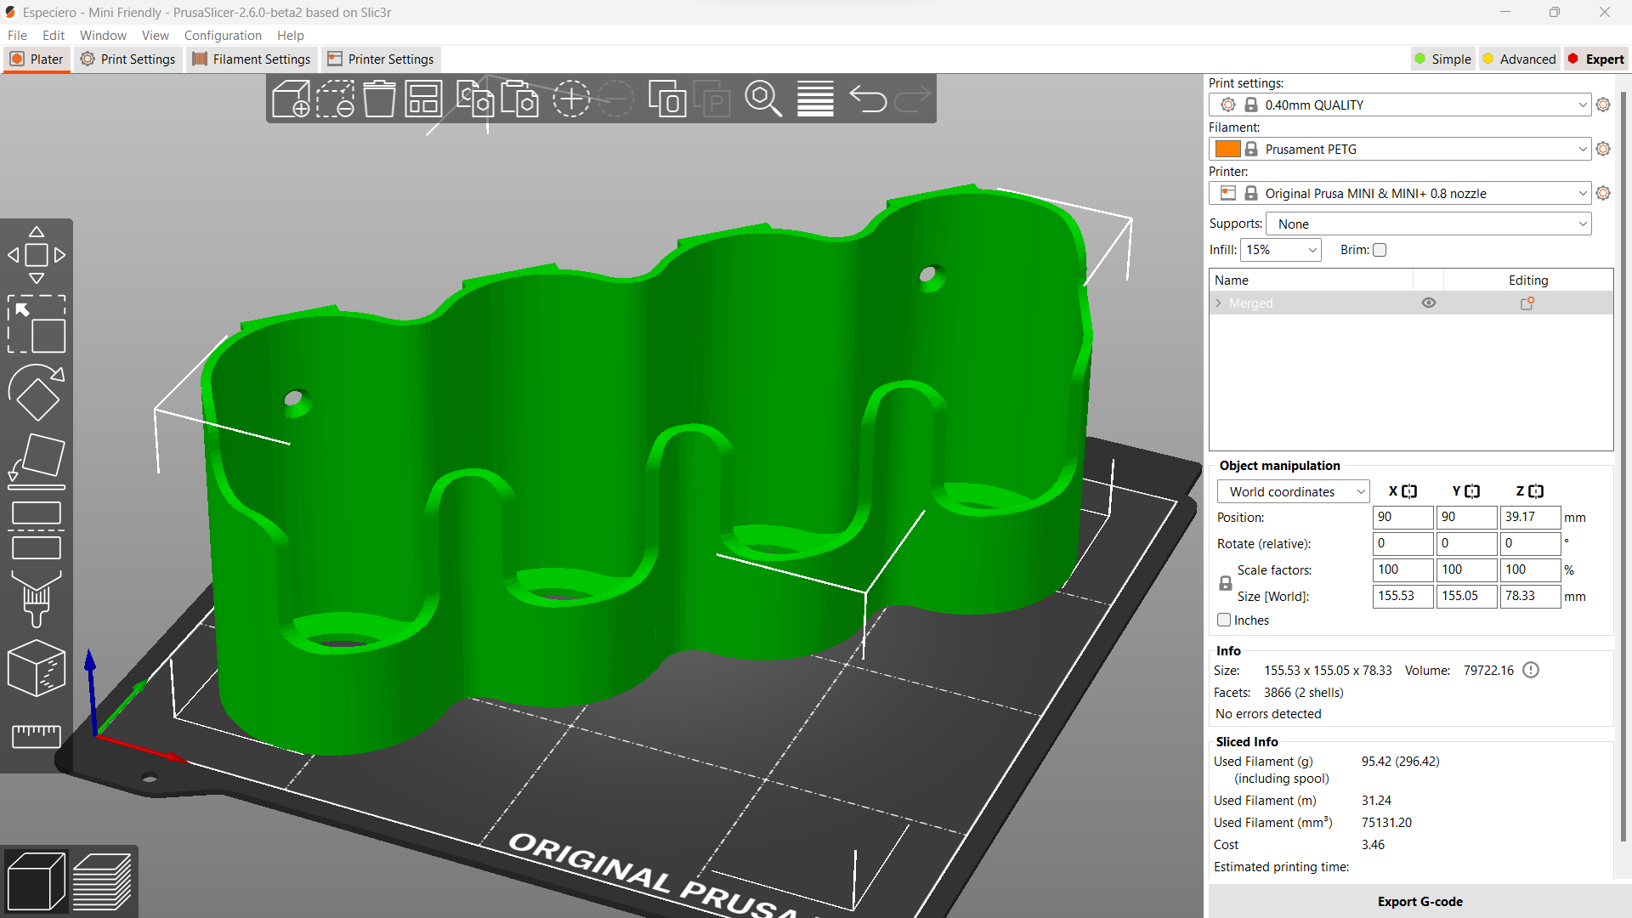Image resolution: width=1632 pixels, height=918 pixels.
Task: Toggle the scale factors lock
Action: (1226, 583)
